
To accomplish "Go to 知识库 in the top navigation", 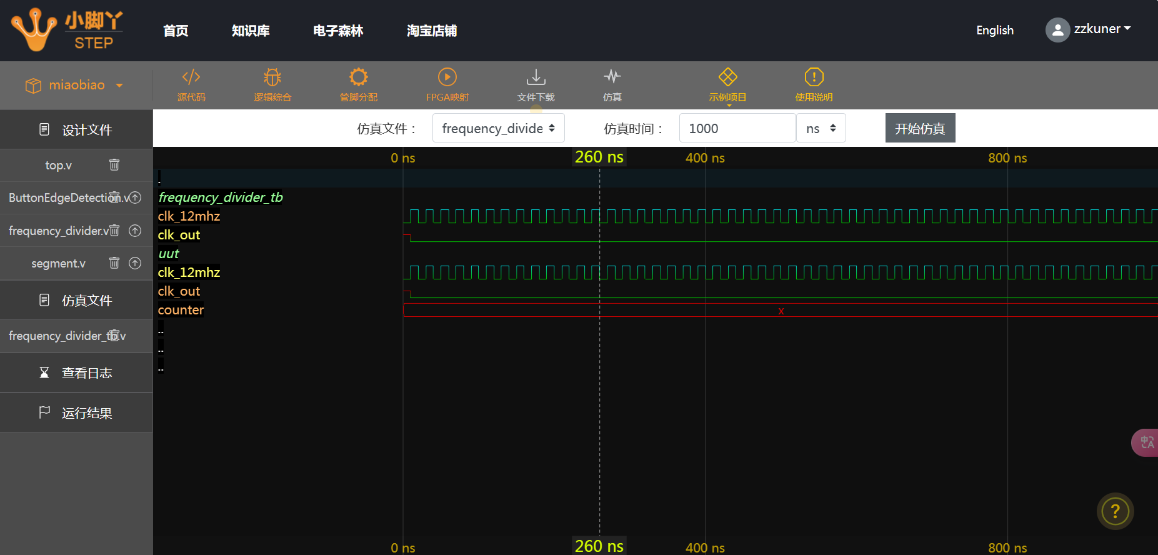I will (x=251, y=31).
